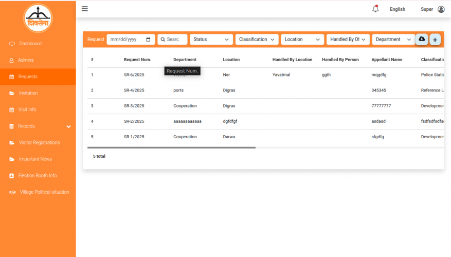Viewport: 451px width, 257px height.
Task: Select request SR-1/2025
Action: pos(134,137)
